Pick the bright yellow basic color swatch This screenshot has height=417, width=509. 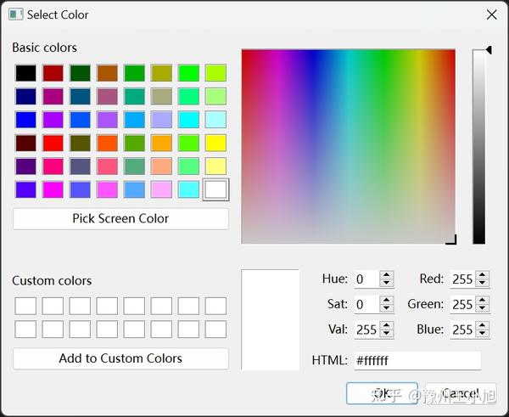click(215, 143)
